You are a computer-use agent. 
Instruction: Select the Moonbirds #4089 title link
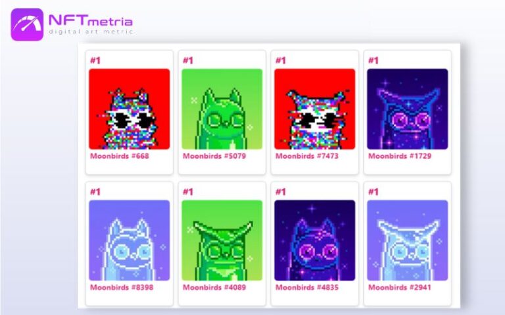point(214,287)
